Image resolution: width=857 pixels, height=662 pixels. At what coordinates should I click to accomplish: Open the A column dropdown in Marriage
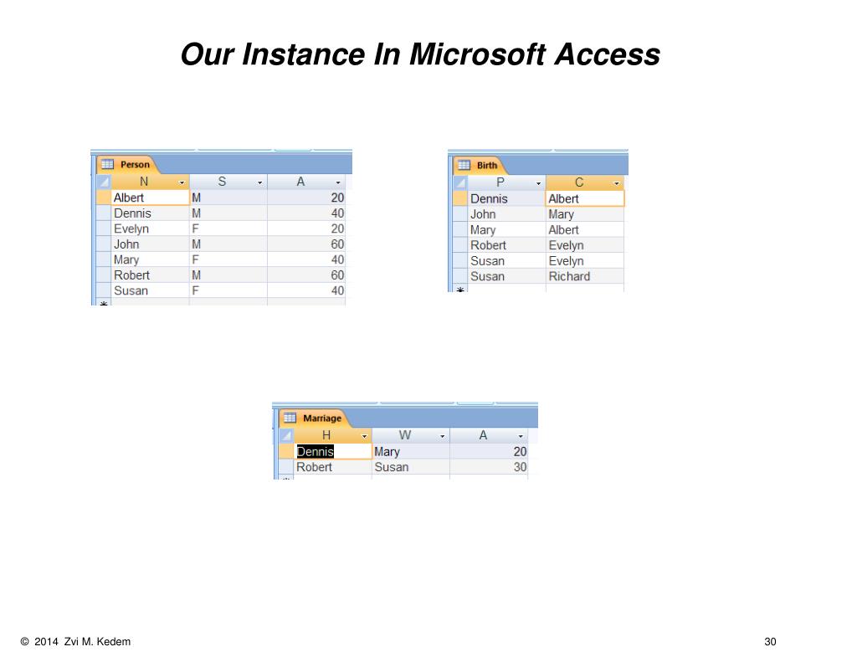tap(521, 436)
